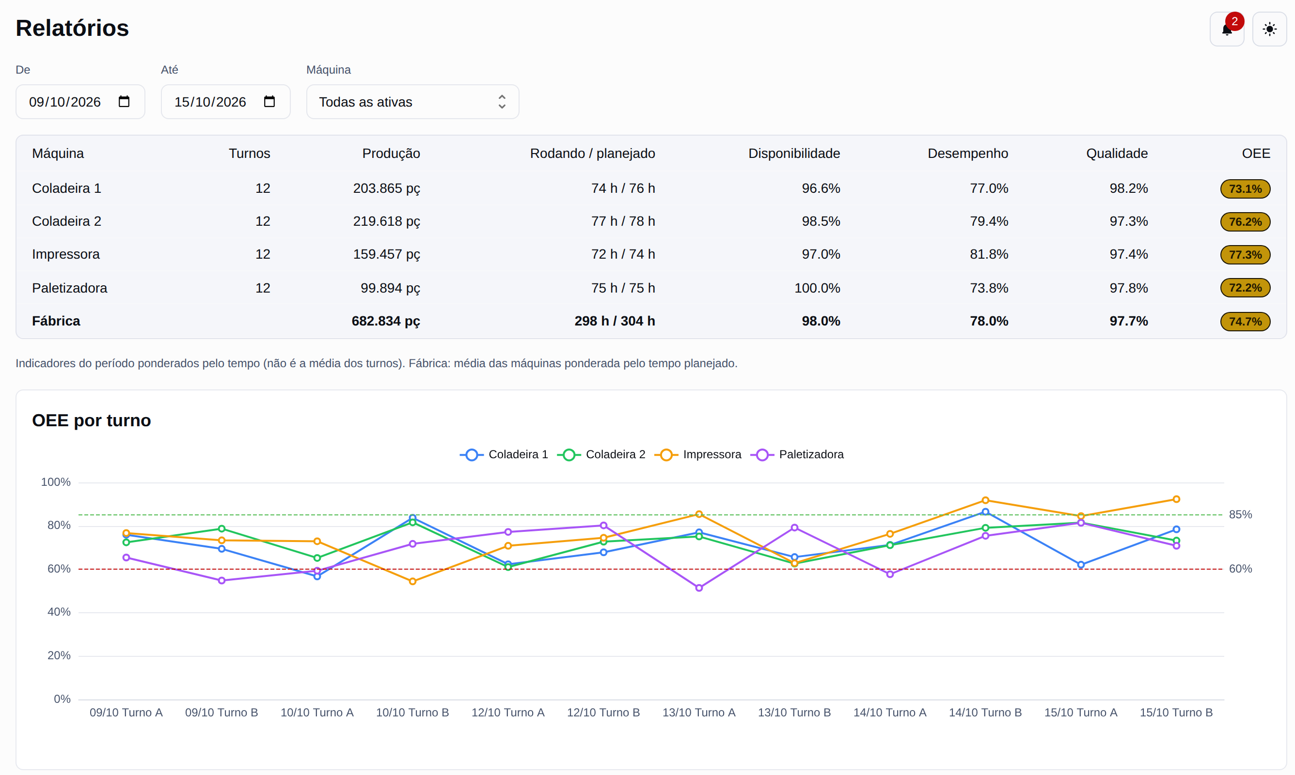Click the 77.3% OEE badge
This screenshot has width=1295, height=775.
[x=1245, y=254]
